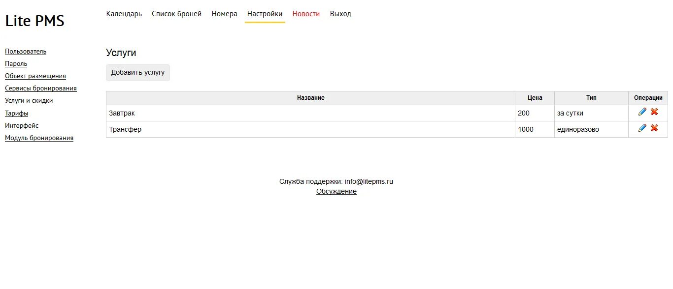Click the Услуги page heading

tap(121, 53)
